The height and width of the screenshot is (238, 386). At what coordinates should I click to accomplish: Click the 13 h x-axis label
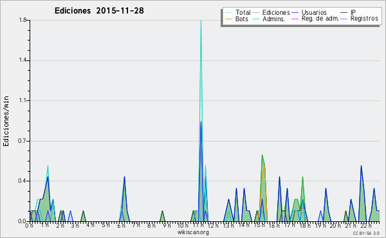coord(228,226)
